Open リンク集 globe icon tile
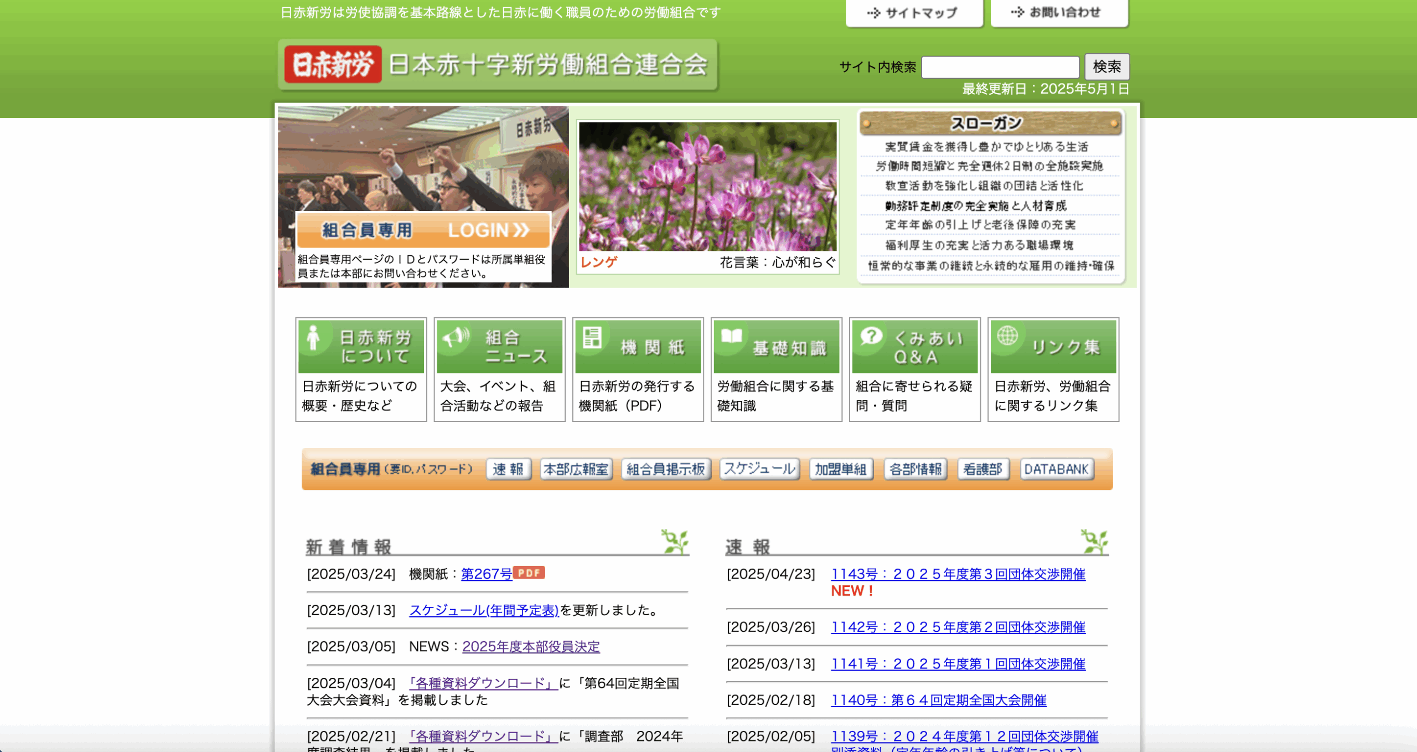This screenshot has height=752, width=1417. 1053,346
